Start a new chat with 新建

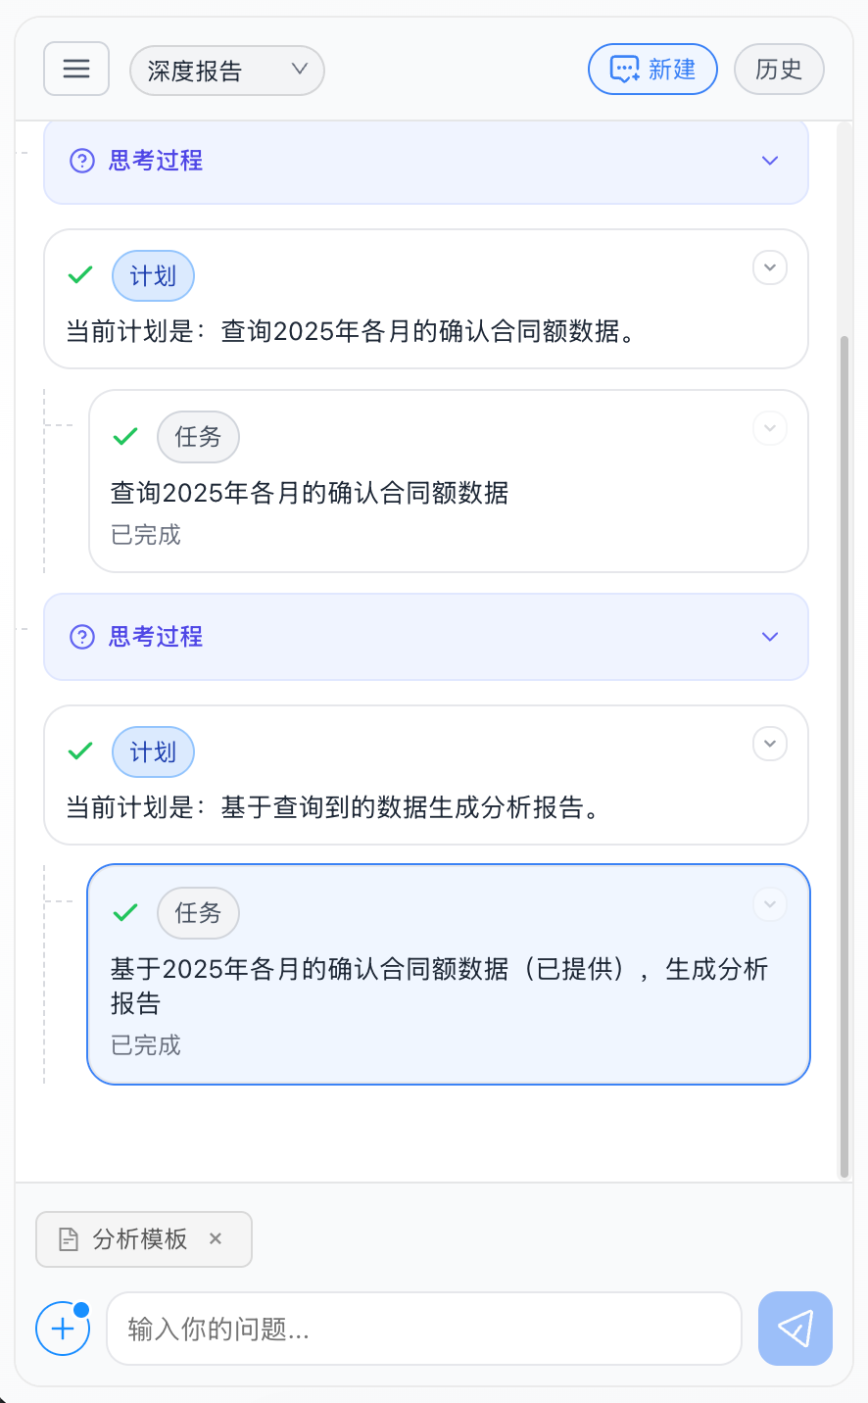tap(652, 70)
